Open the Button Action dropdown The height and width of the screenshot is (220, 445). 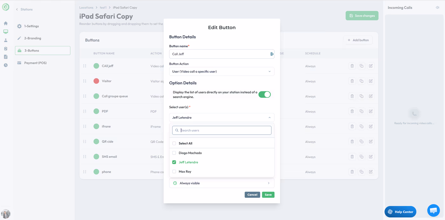click(222, 71)
